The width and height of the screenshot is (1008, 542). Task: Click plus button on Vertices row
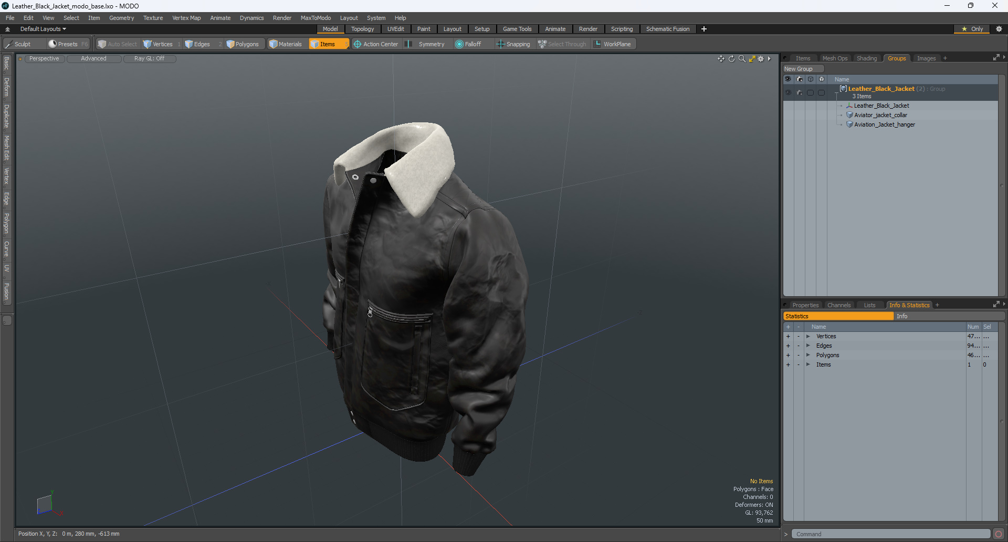(x=788, y=336)
